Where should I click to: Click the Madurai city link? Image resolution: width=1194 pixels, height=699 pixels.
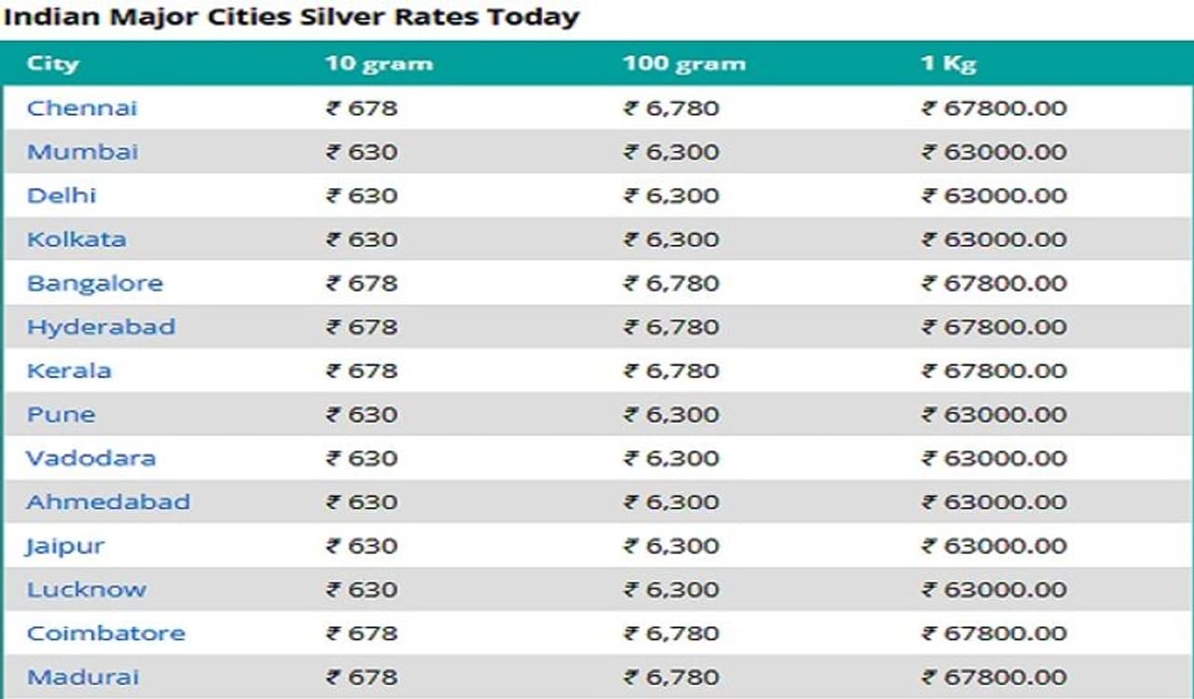(82, 678)
